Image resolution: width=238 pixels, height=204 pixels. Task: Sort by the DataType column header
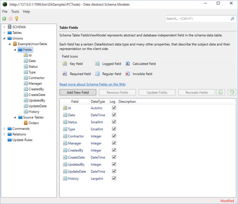98,102
